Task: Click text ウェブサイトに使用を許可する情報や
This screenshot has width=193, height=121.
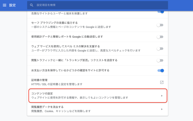Action: click(54, 98)
